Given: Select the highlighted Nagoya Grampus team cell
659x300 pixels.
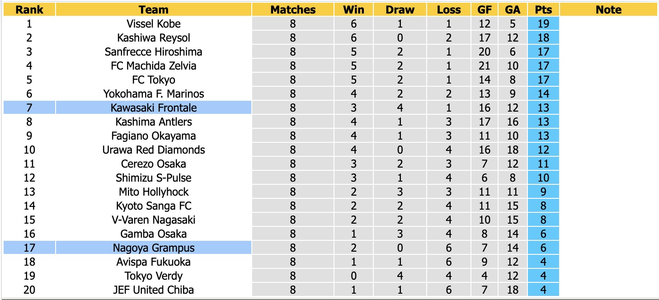Looking at the screenshot, I should coord(154,248).
